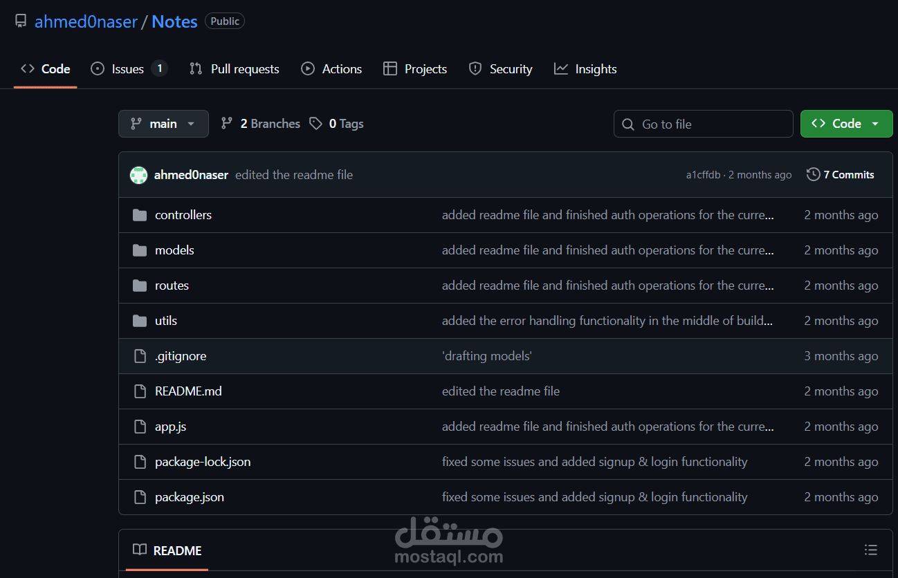Open the README outline list icon
898x578 pixels.
(871, 550)
